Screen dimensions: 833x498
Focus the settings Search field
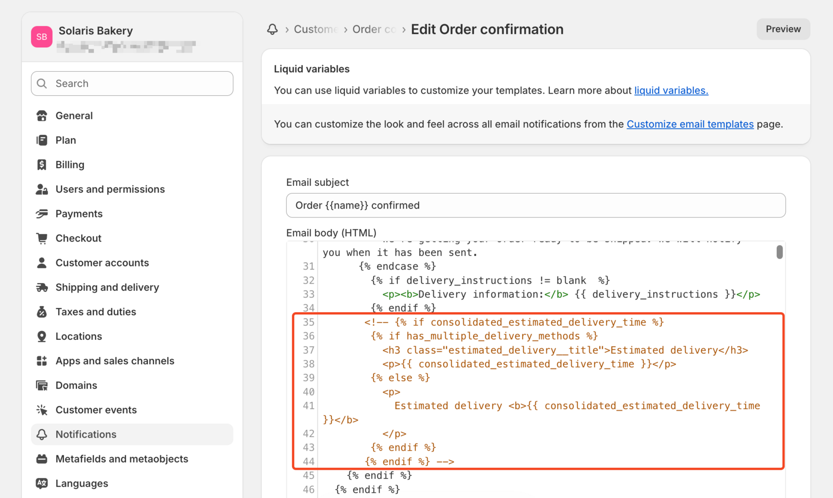(132, 83)
